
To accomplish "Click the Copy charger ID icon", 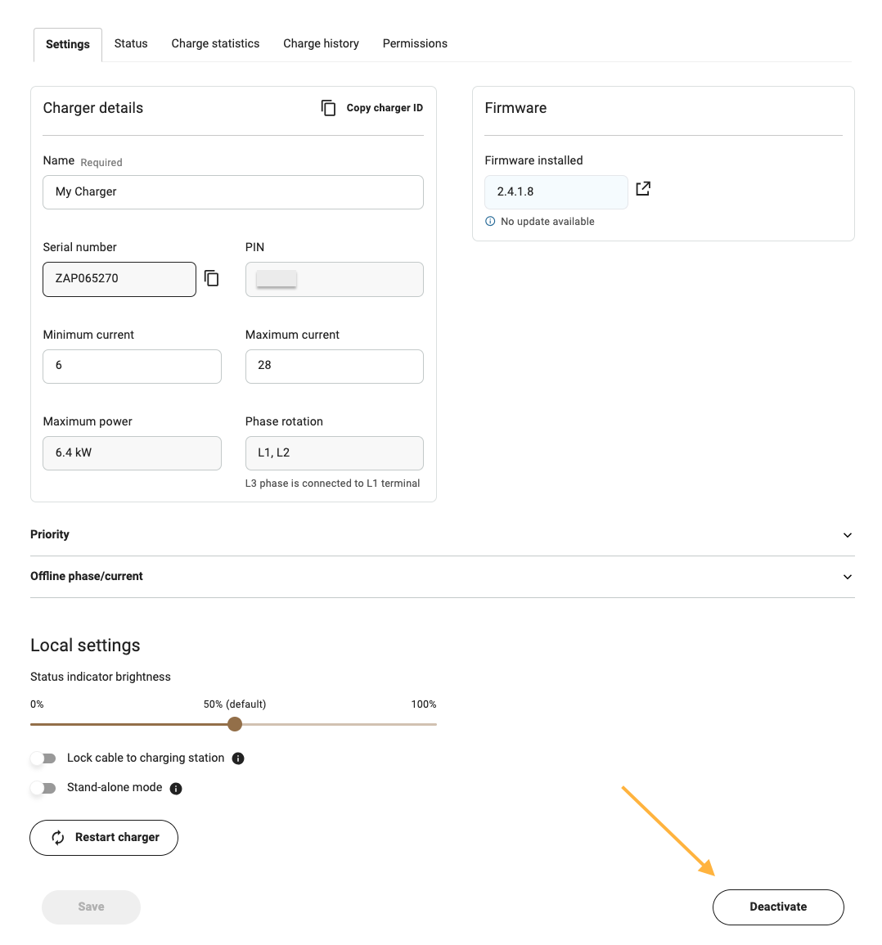I will tap(328, 108).
